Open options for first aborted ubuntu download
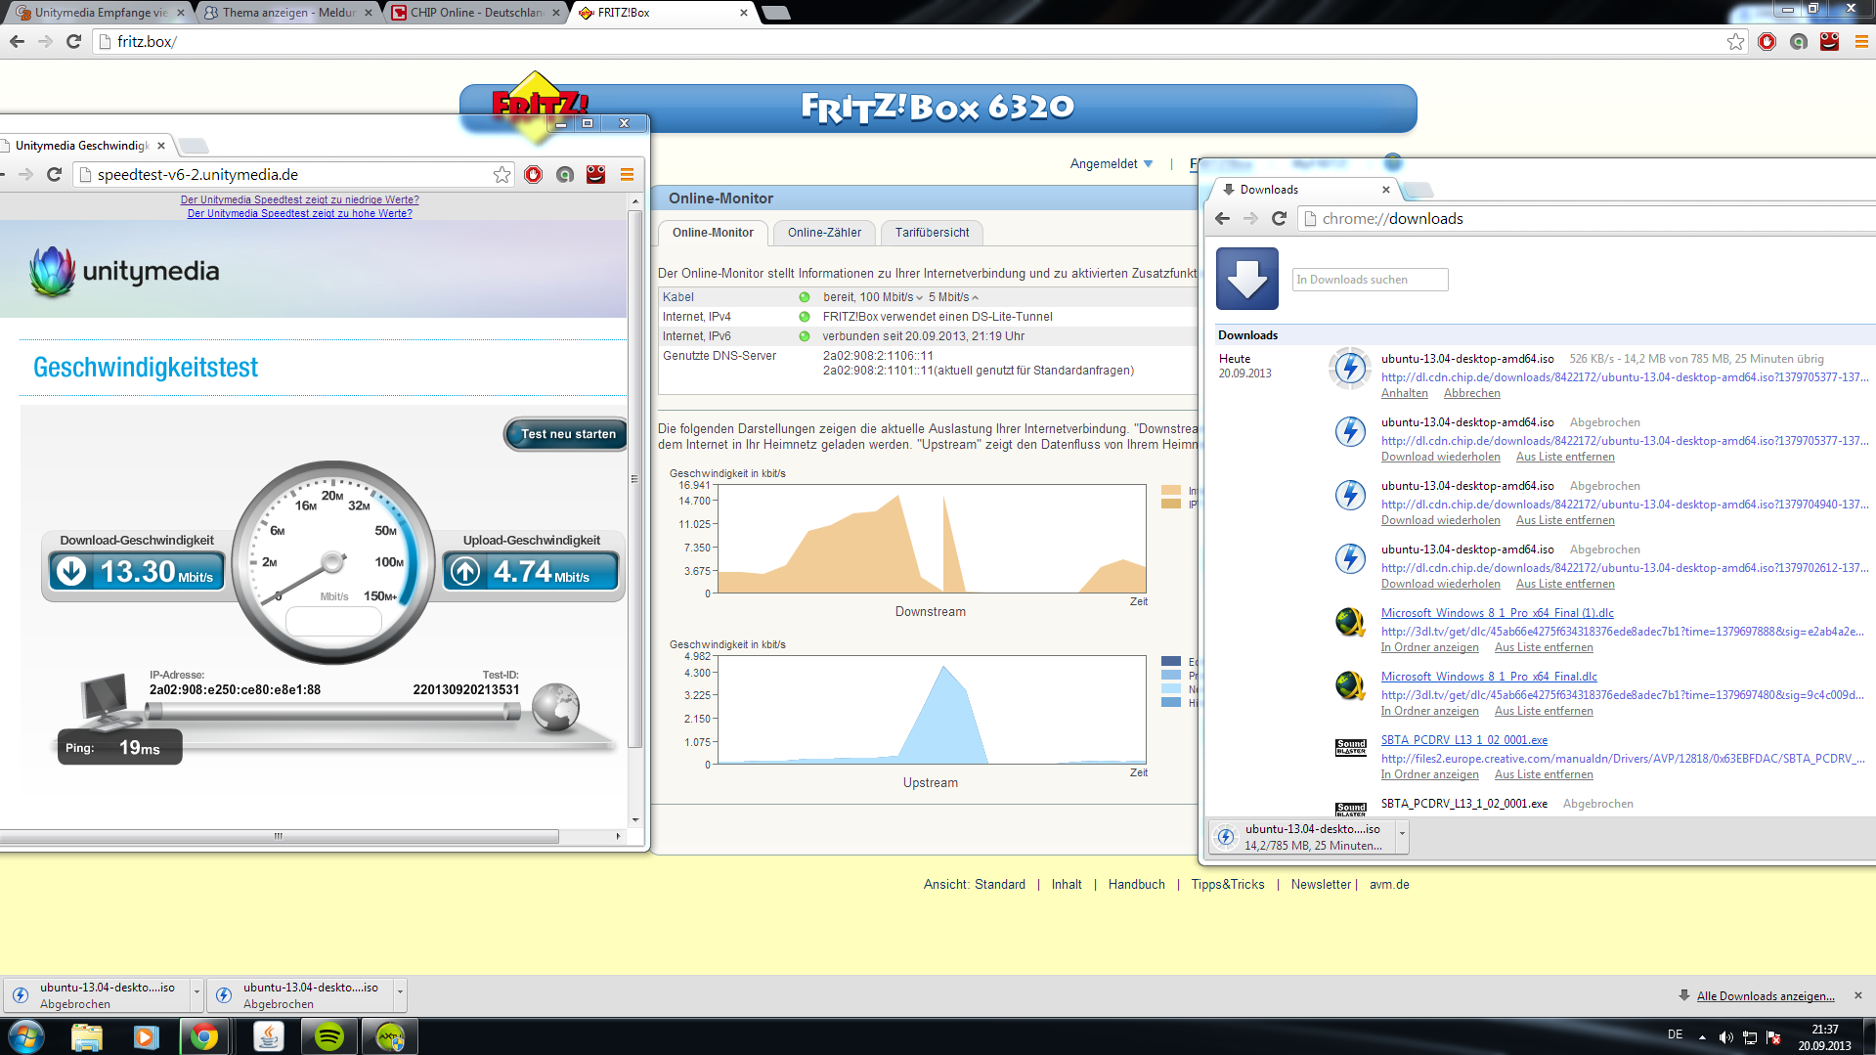Screen dimensions: 1876x1055 pos(196,994)
